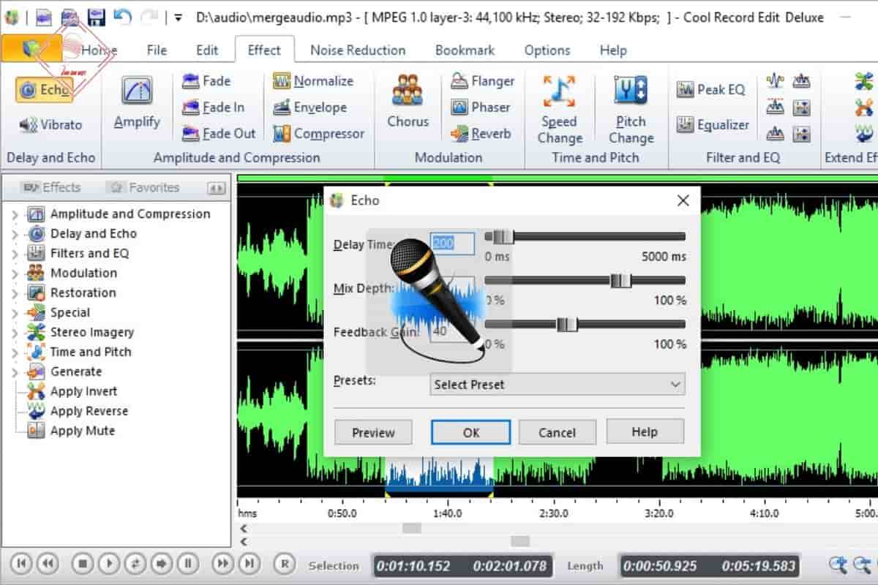Open the Flanger effect
Screen dimensions: 878x585
click(x=483, y=80)
